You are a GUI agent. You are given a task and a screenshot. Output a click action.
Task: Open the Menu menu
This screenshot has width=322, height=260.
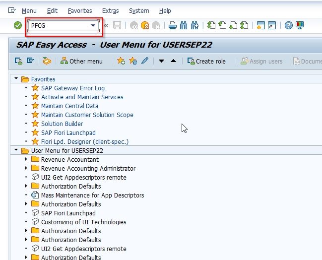coord(29,11)
